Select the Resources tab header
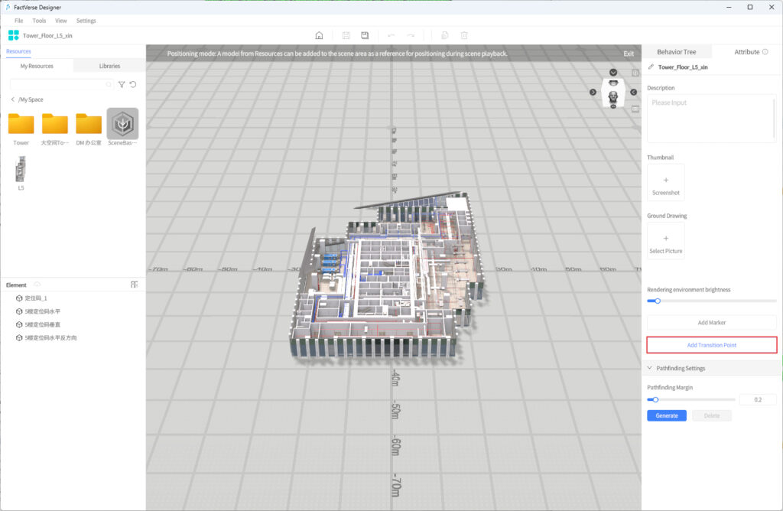783x511 pixels. point(18,51)
